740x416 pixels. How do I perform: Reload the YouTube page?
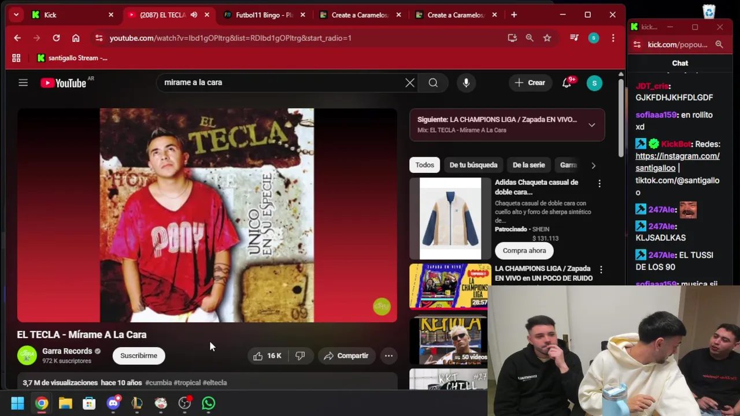56,38
